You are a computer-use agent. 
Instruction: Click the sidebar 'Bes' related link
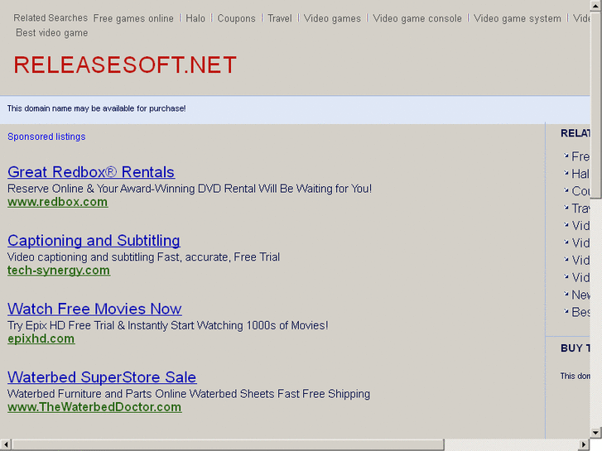(580, 312)
